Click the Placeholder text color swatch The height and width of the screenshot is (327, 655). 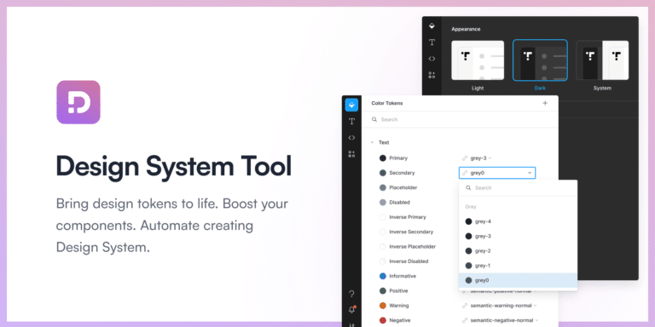[383, 187]
